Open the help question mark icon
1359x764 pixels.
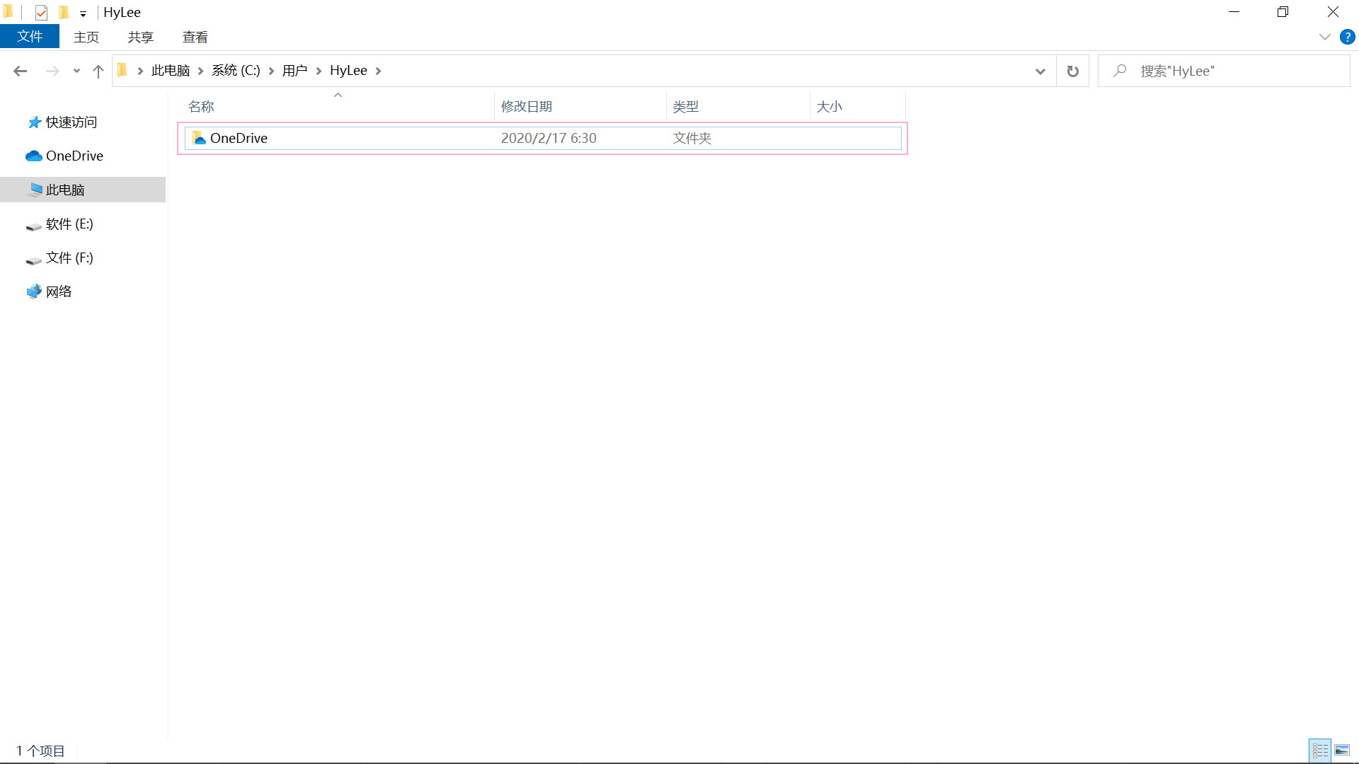point(1347,37)
